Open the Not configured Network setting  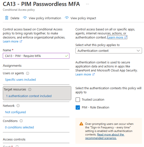point(16,112)
